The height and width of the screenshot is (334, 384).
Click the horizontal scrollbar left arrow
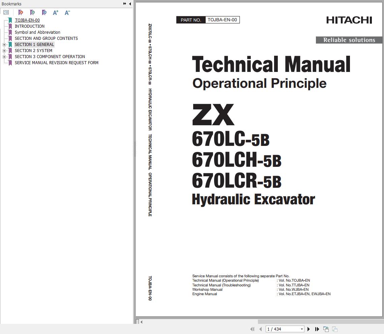click(142, 322)
